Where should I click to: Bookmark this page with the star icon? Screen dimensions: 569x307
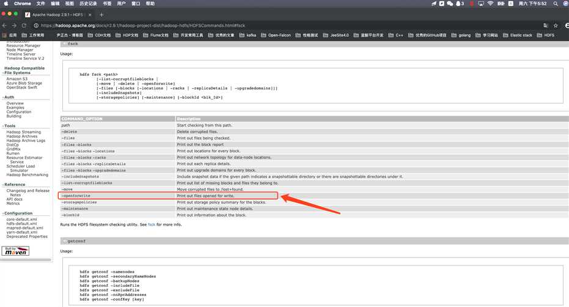(x=556, y=26)
